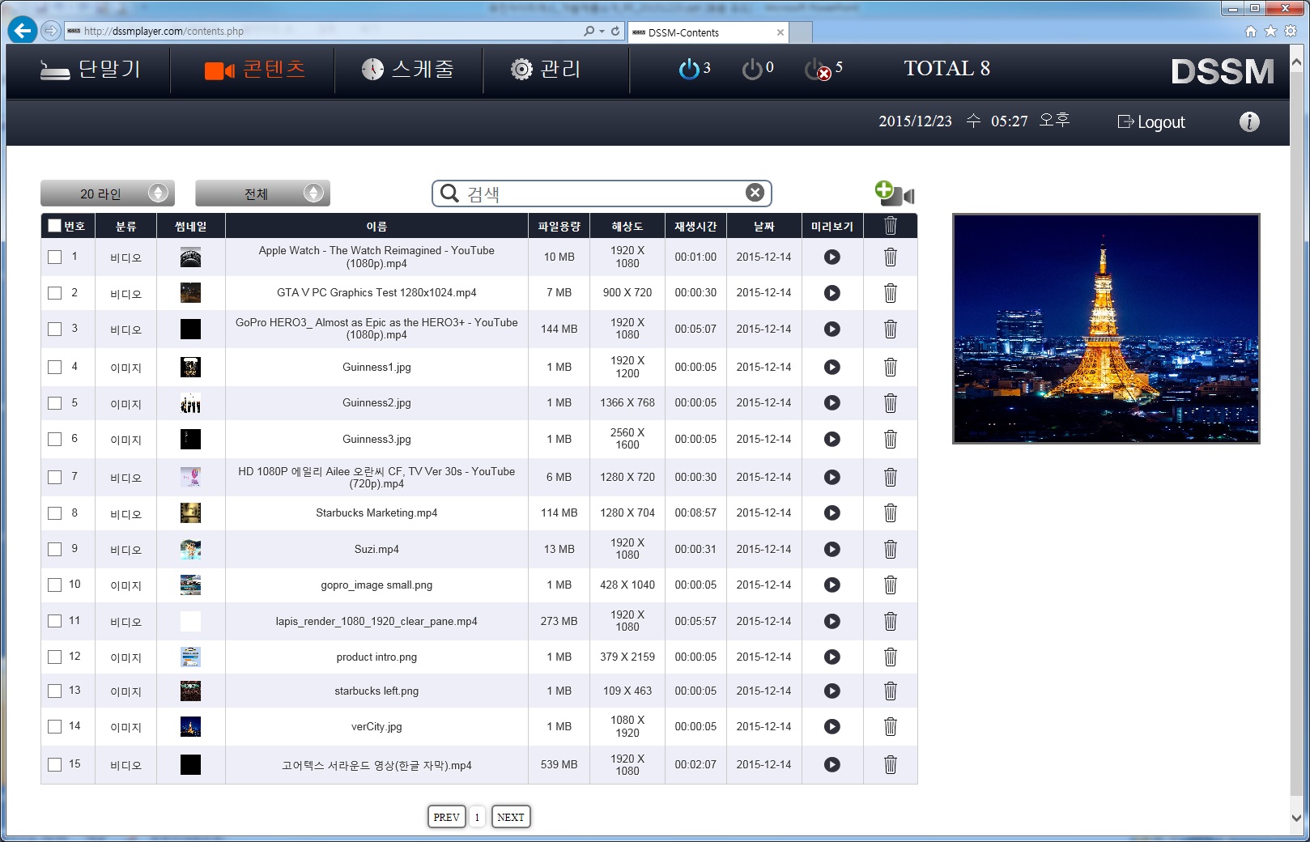Click the header trash icon to delete selected
Image resolution: width=1310 pixels, height=842 pixels.
[x=890, y=227]
